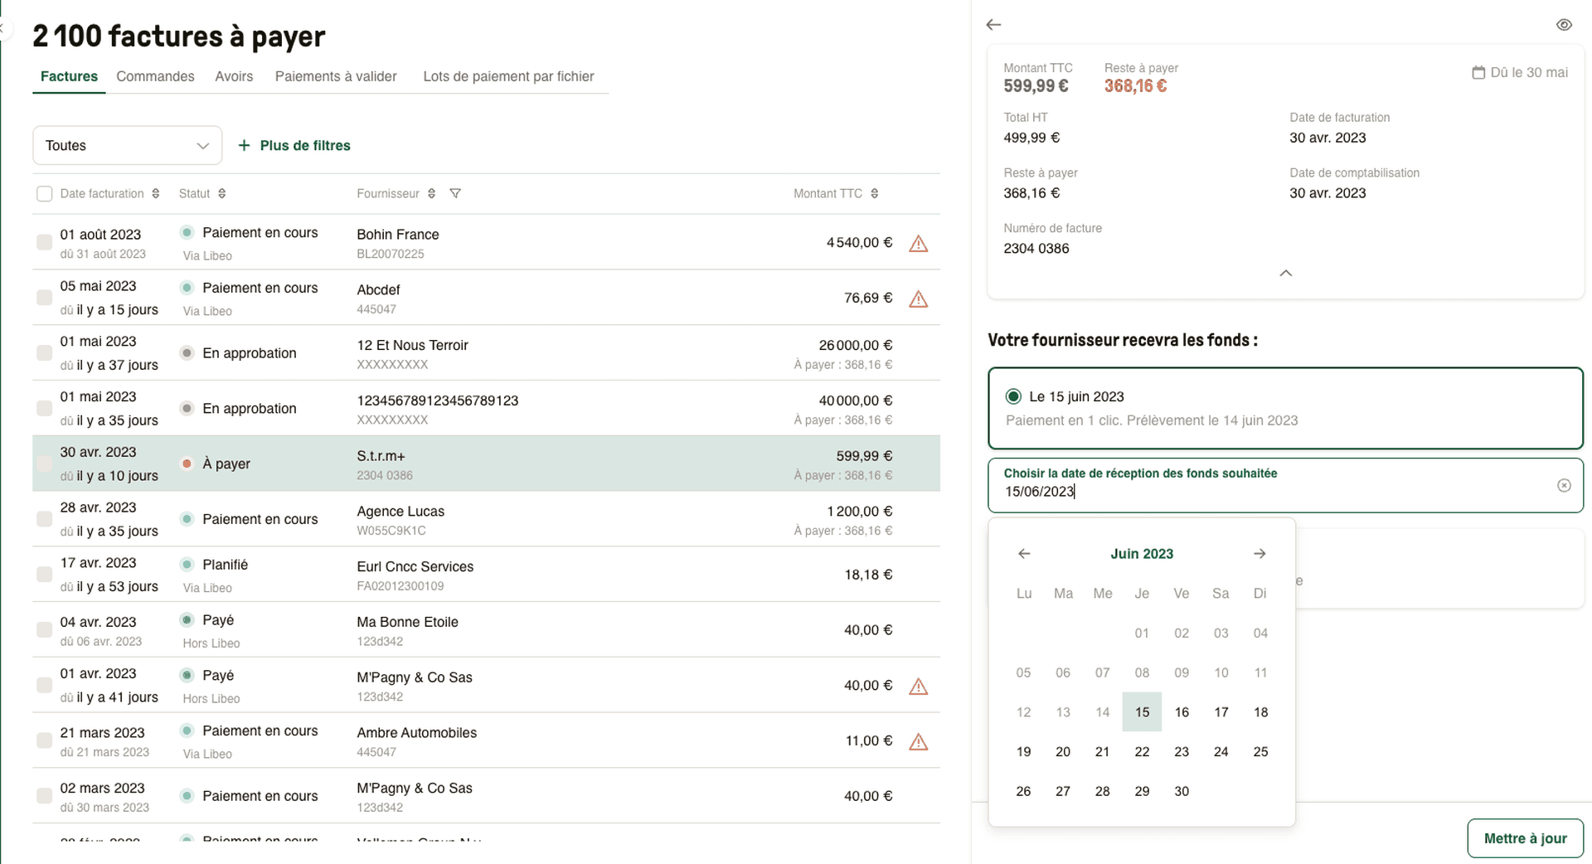Open the Fournisseur column filter funnel
Image resolution: width=1592 pixels, height=864 pixels.
click(455, 193)
